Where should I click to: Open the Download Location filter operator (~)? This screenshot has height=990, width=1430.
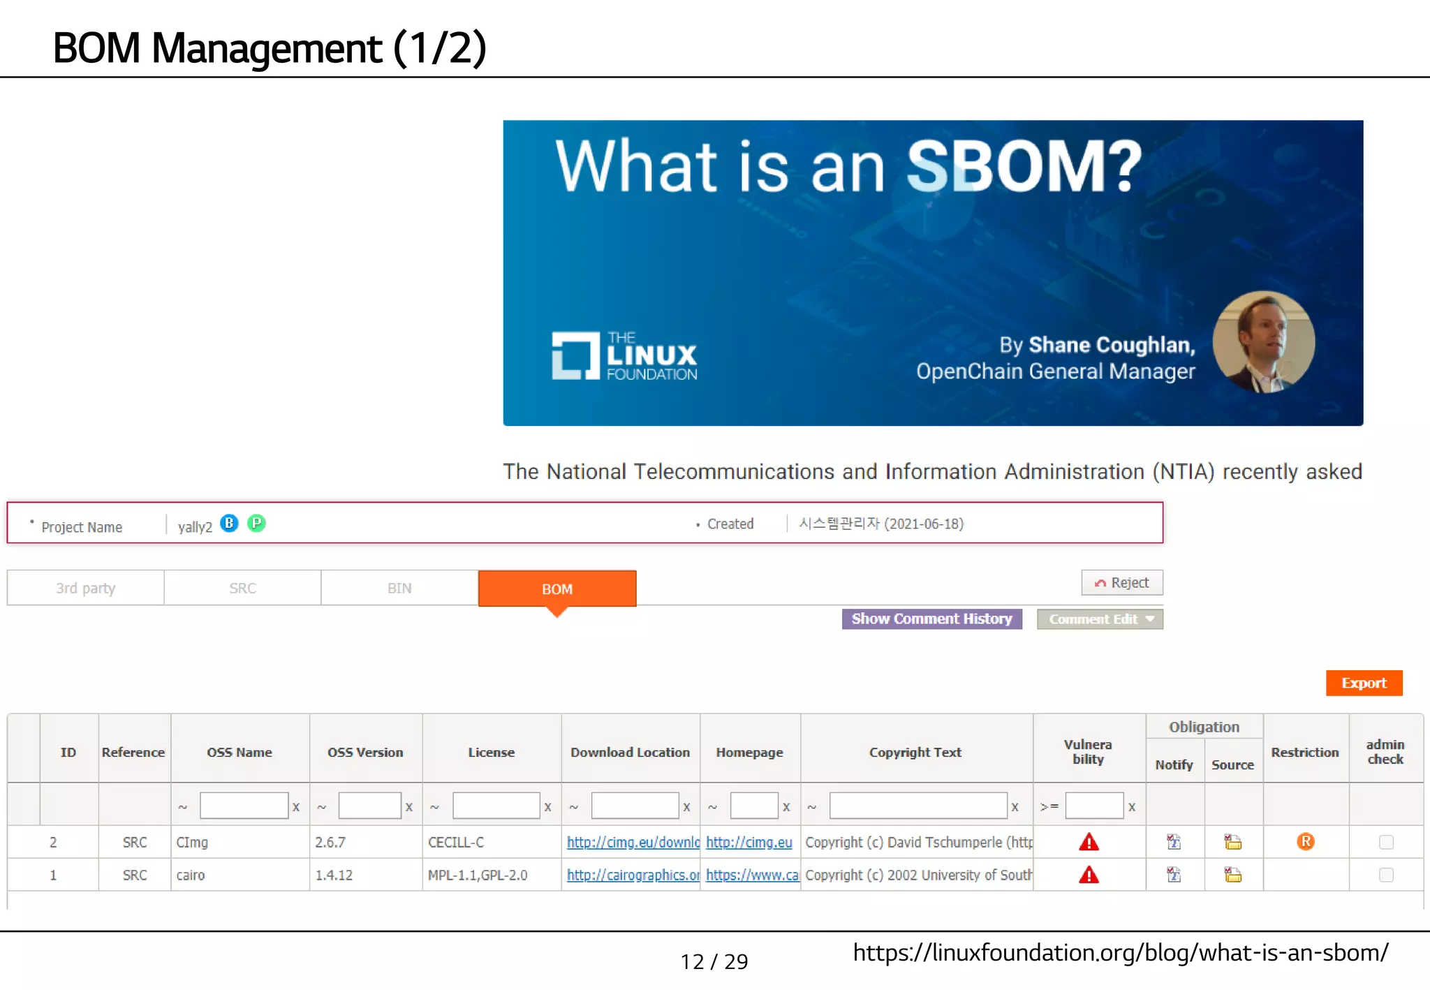pyautogui.click(x=573, y=807)
